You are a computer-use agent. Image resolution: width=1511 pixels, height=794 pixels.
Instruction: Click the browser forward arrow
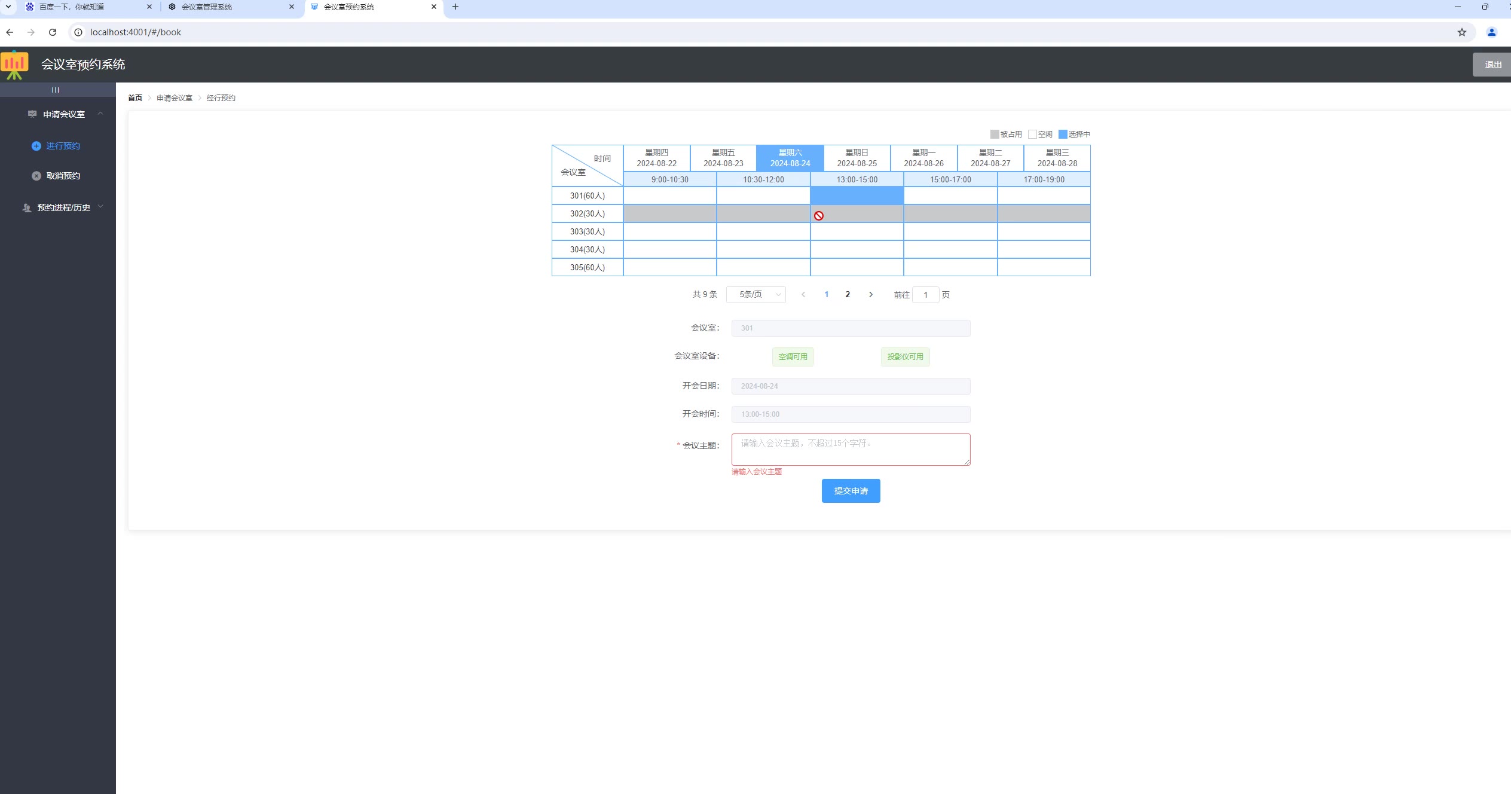(x=31, y=32)
